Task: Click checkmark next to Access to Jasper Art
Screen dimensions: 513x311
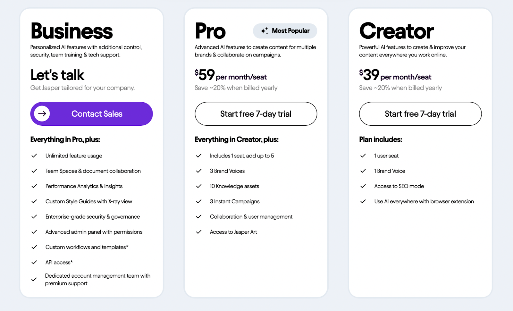Action: (199, 232)
